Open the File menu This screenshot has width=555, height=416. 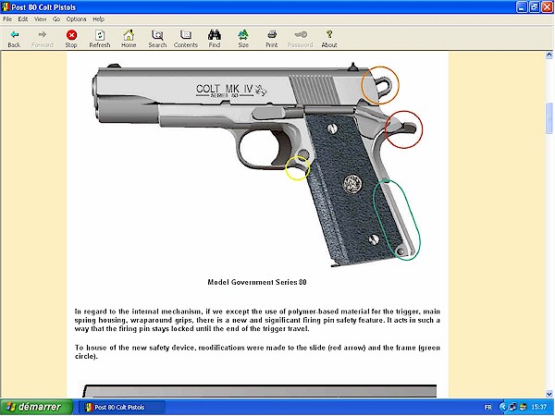pos(7,19)
